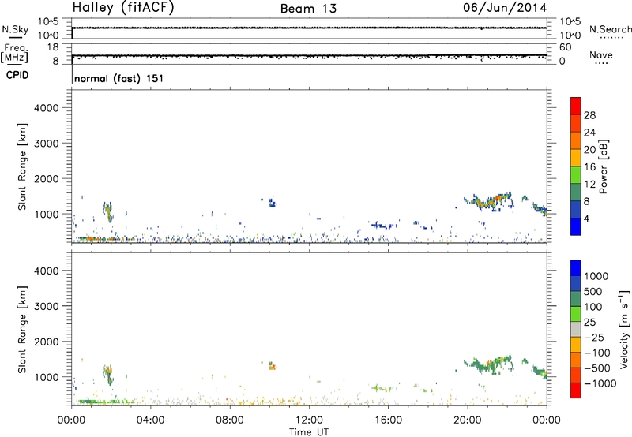Select the bright blue 0–4 dB Power segment
Viewport: 632px width, 437px height.
[x=576, y=226]
